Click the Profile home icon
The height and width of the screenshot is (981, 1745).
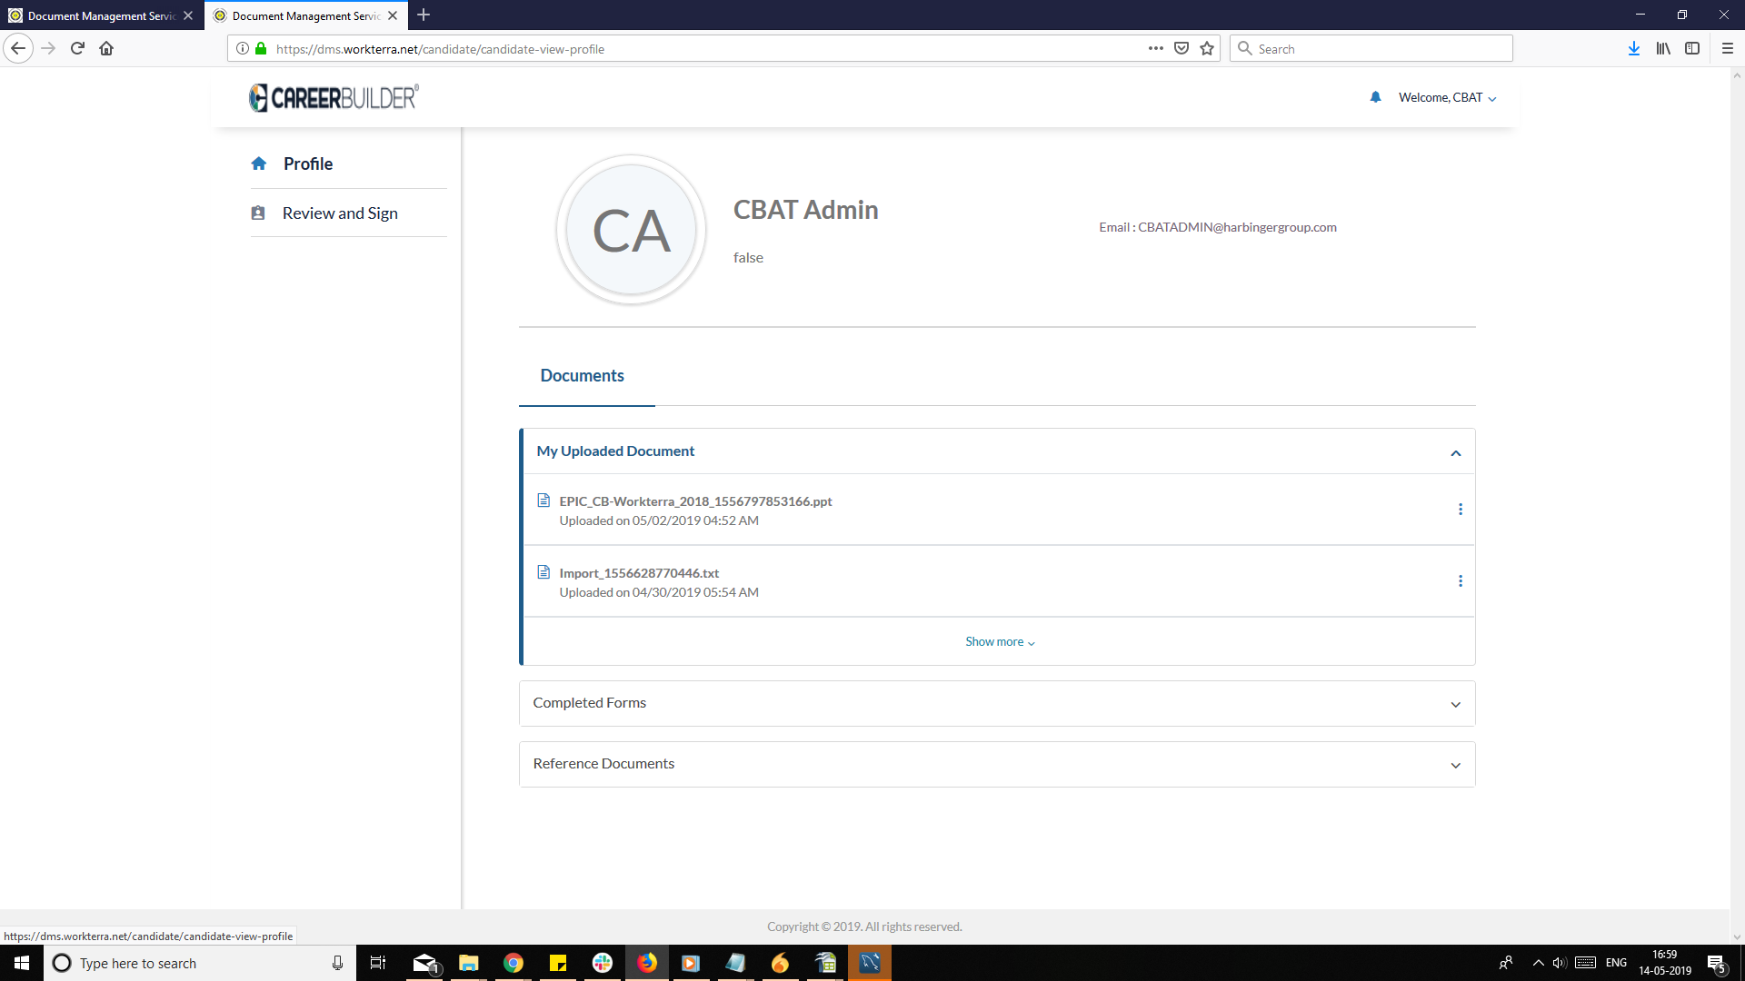point(259,163)
